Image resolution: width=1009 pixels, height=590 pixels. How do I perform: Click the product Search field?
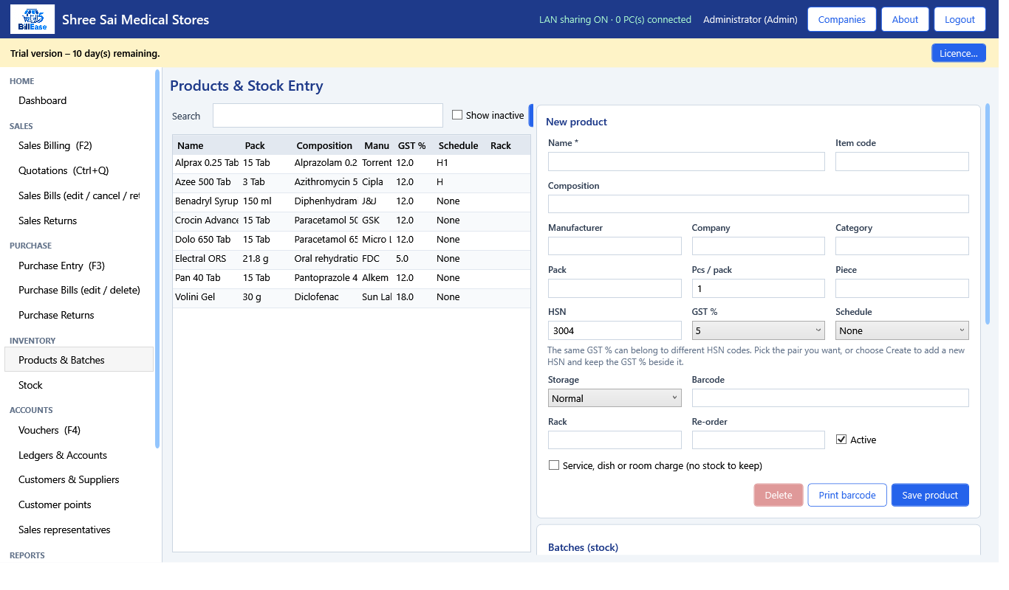pos(328,116)
